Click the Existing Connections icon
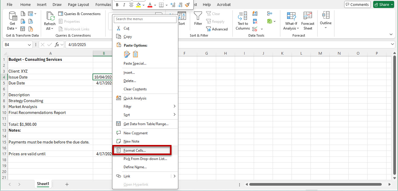The image size is (398, 191). (30, 29)
